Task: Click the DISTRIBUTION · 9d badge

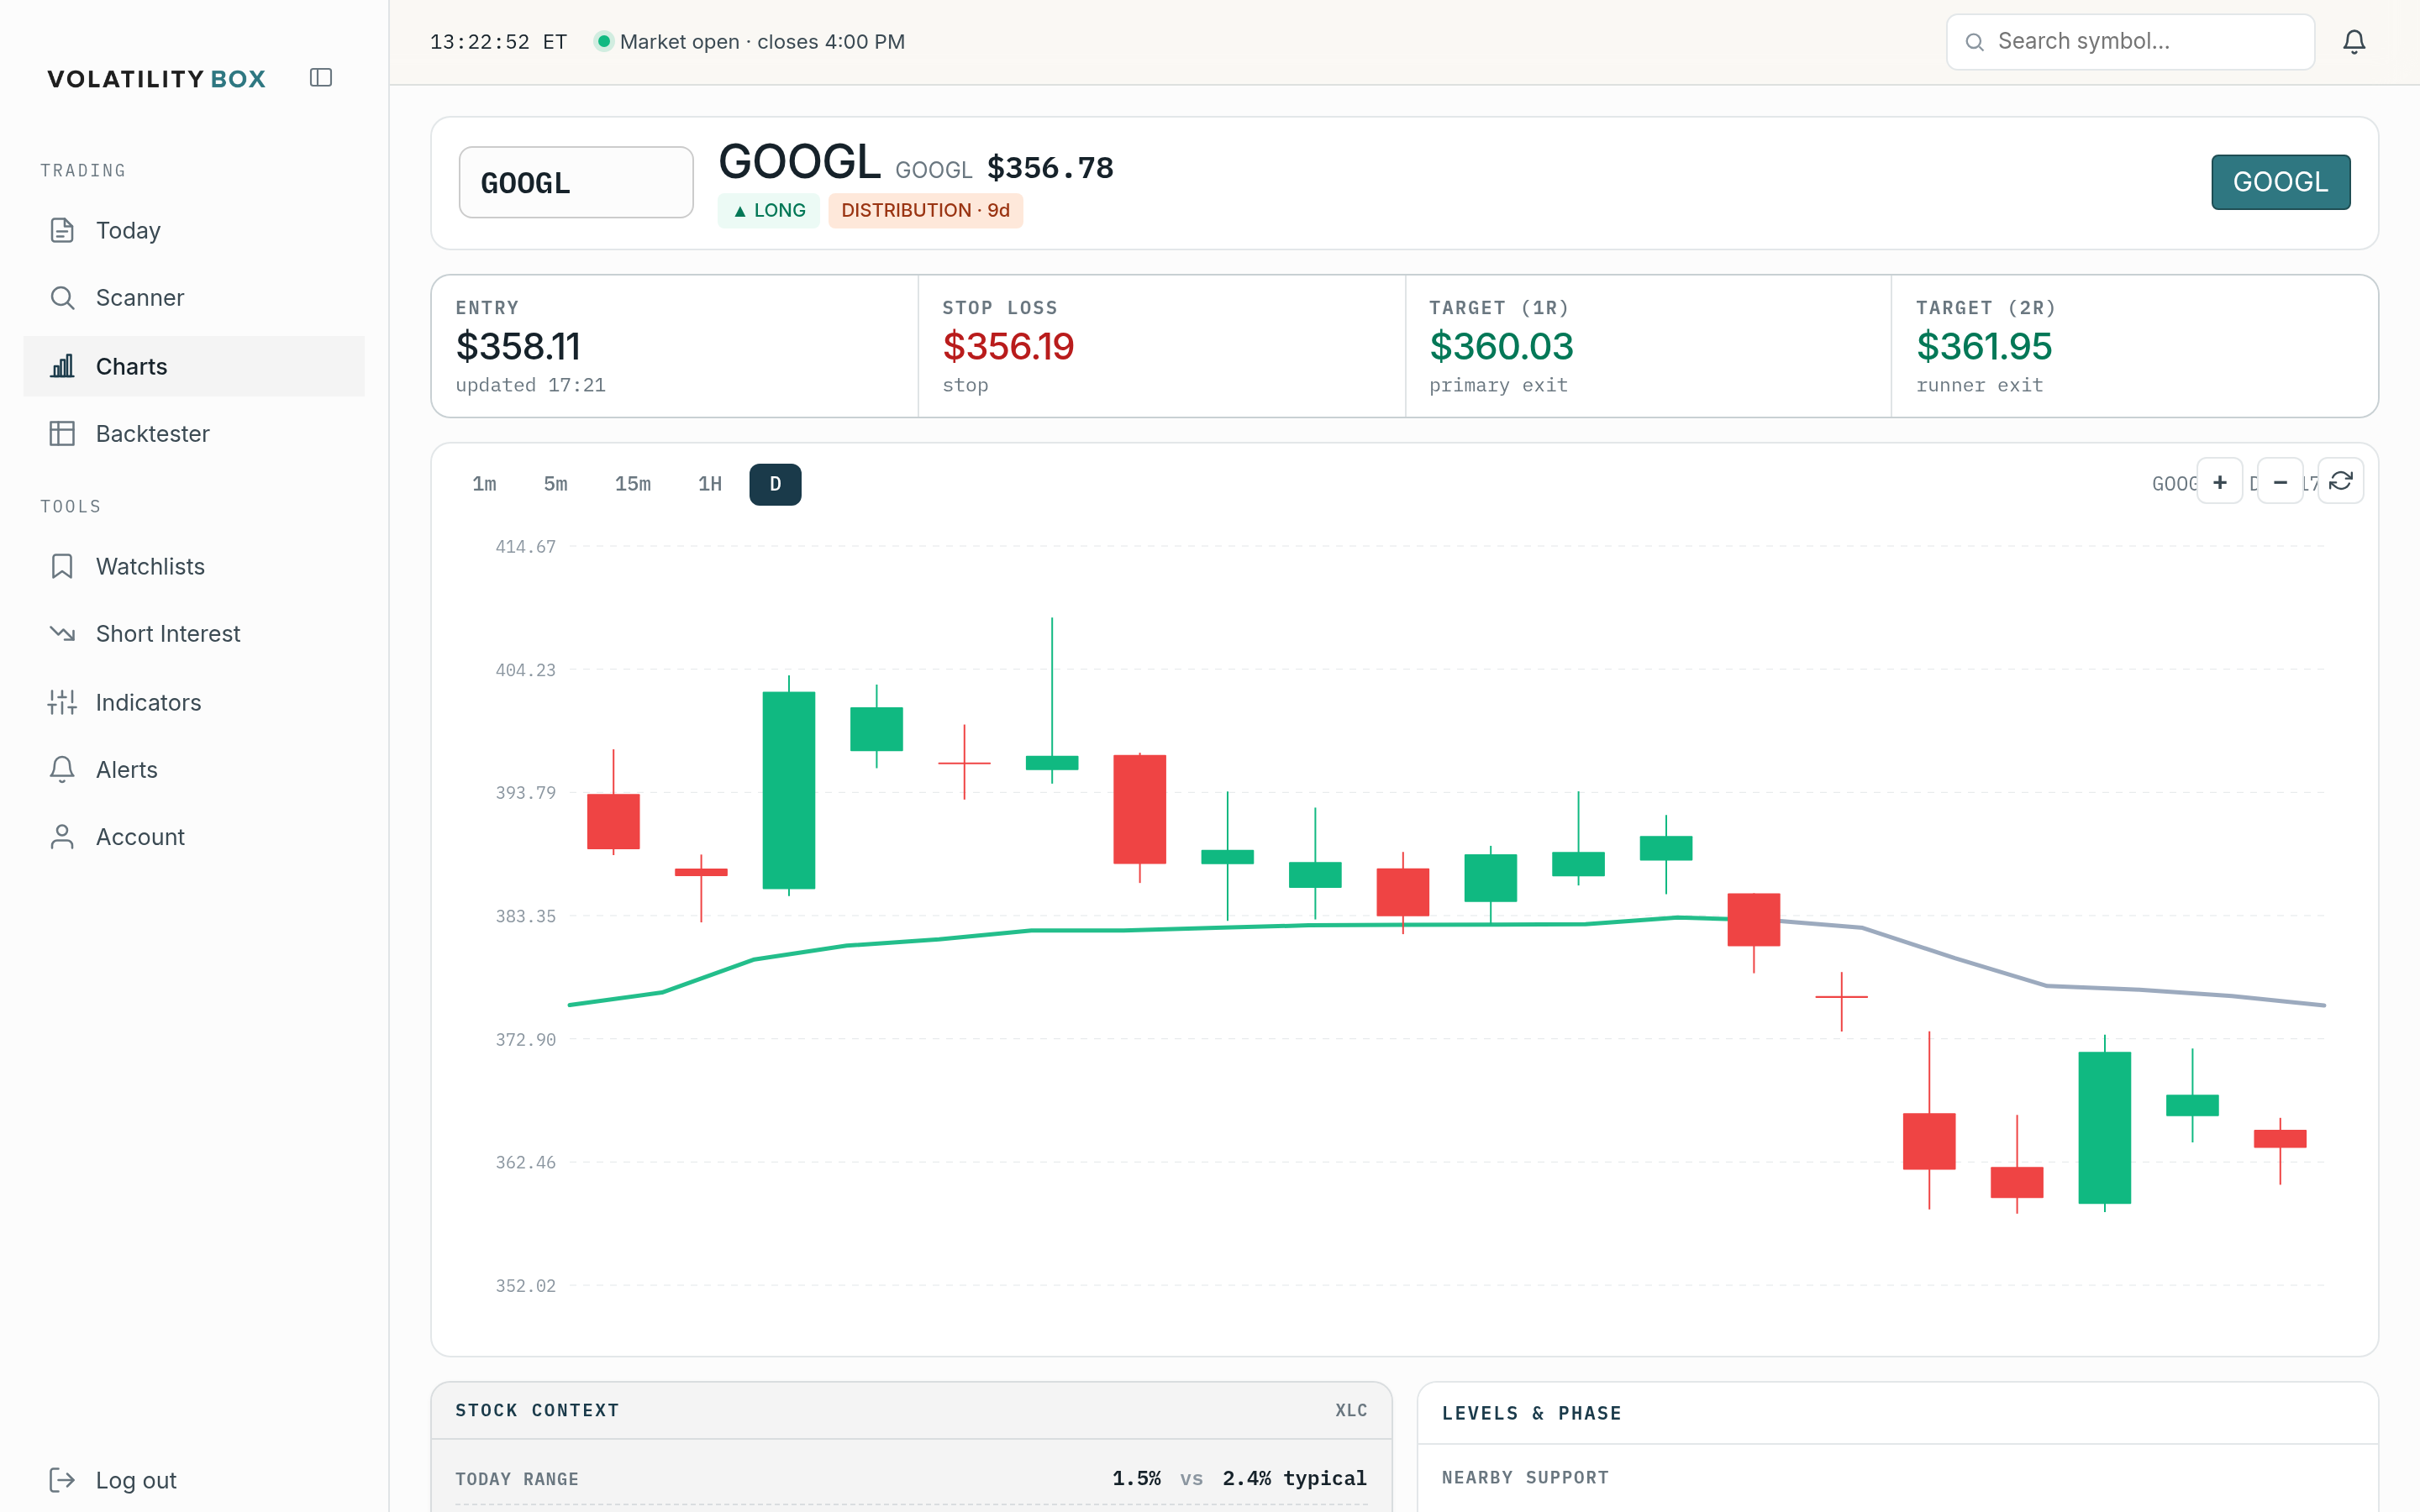Action: coord(925,210)
